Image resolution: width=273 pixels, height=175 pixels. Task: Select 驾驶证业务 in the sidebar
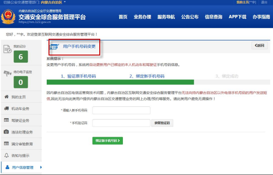[21, 120]
